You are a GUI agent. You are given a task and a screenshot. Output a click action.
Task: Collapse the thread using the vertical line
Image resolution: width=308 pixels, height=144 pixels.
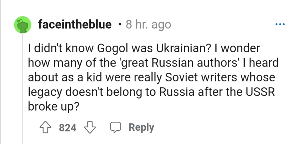pos(22,86)
